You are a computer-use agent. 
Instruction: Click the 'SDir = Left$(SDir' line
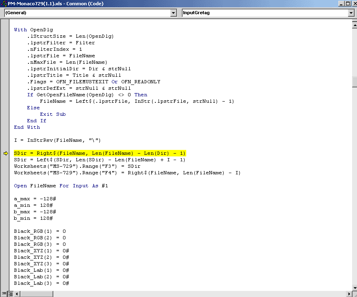click(x=100, y=160)
